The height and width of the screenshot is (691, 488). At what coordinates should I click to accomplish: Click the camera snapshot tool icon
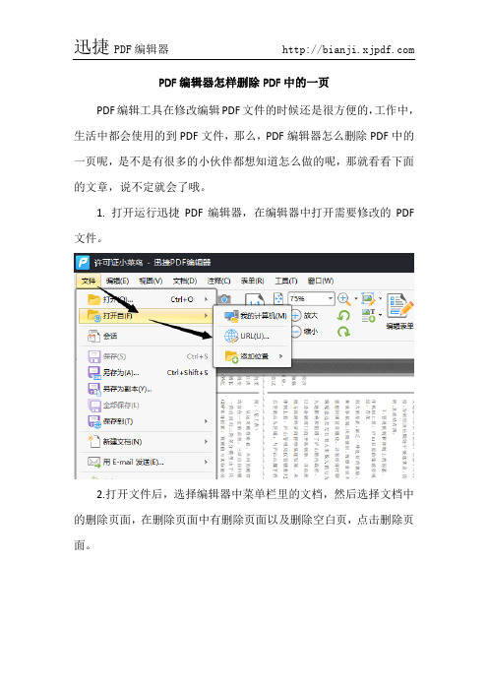(224, 299)
